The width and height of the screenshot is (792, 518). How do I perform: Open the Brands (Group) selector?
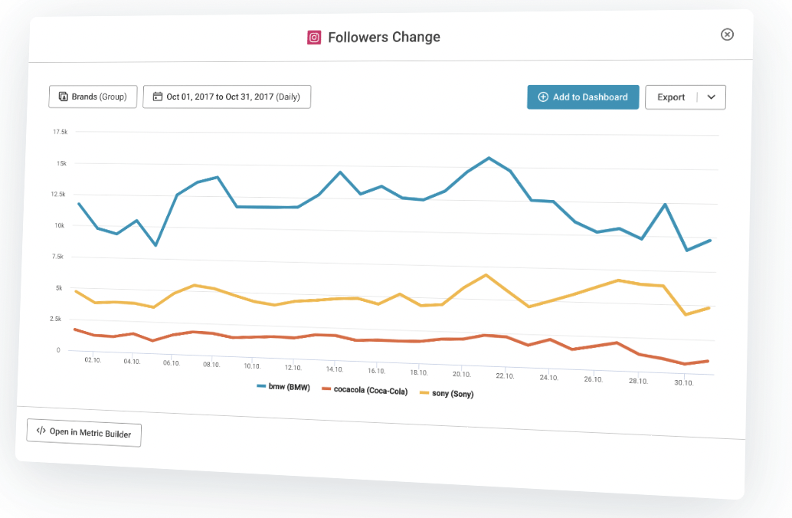[x=93, y=97]
